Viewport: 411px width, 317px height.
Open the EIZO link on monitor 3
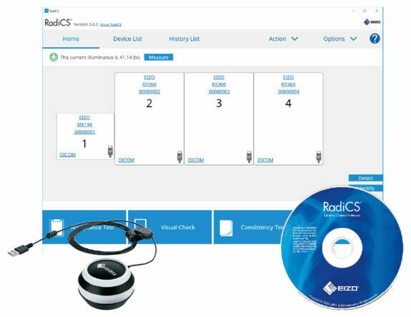point(219,77)
